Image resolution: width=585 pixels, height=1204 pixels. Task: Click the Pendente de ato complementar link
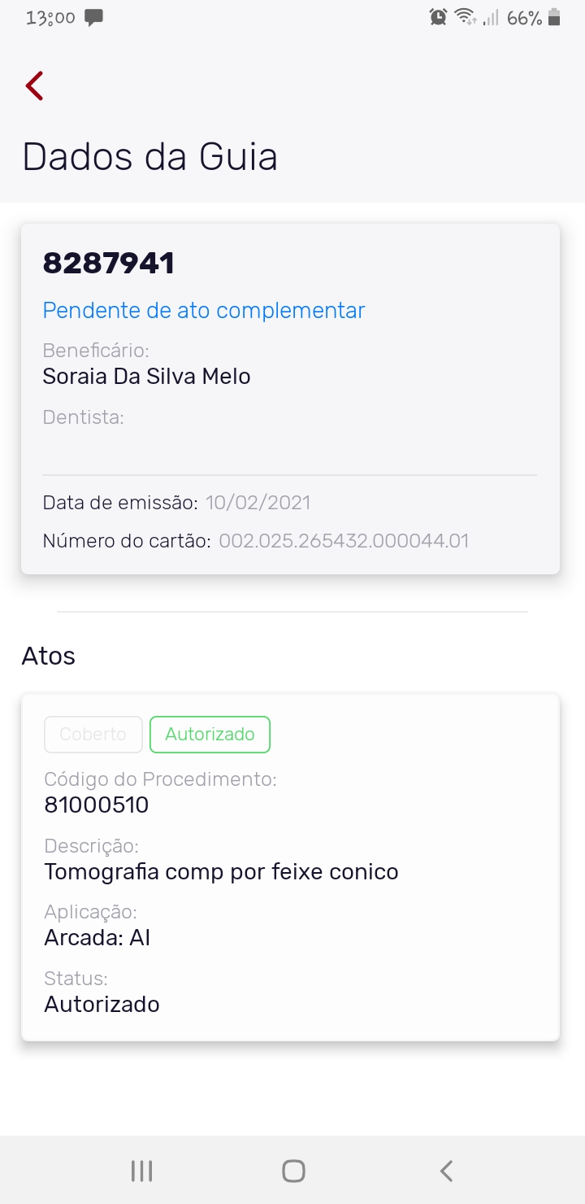coord(204,310)
